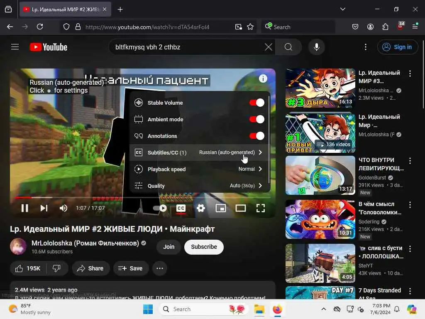Like the video with thumbs up
The width and height of the screenshot is (425, 319).
tap(28, 268)
